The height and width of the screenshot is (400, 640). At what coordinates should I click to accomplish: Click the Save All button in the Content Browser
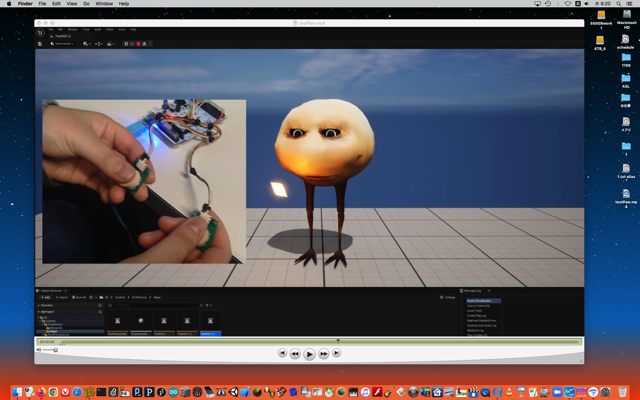[x=79, y=297]
